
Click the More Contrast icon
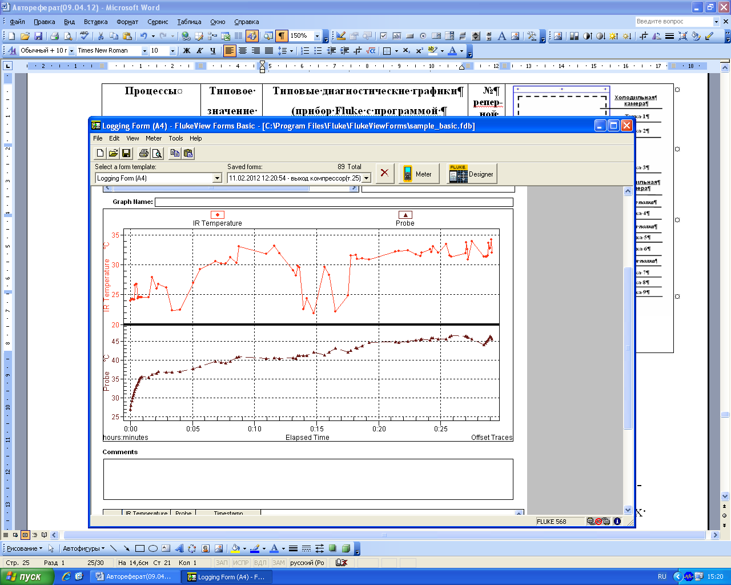[x=587, y=36]
